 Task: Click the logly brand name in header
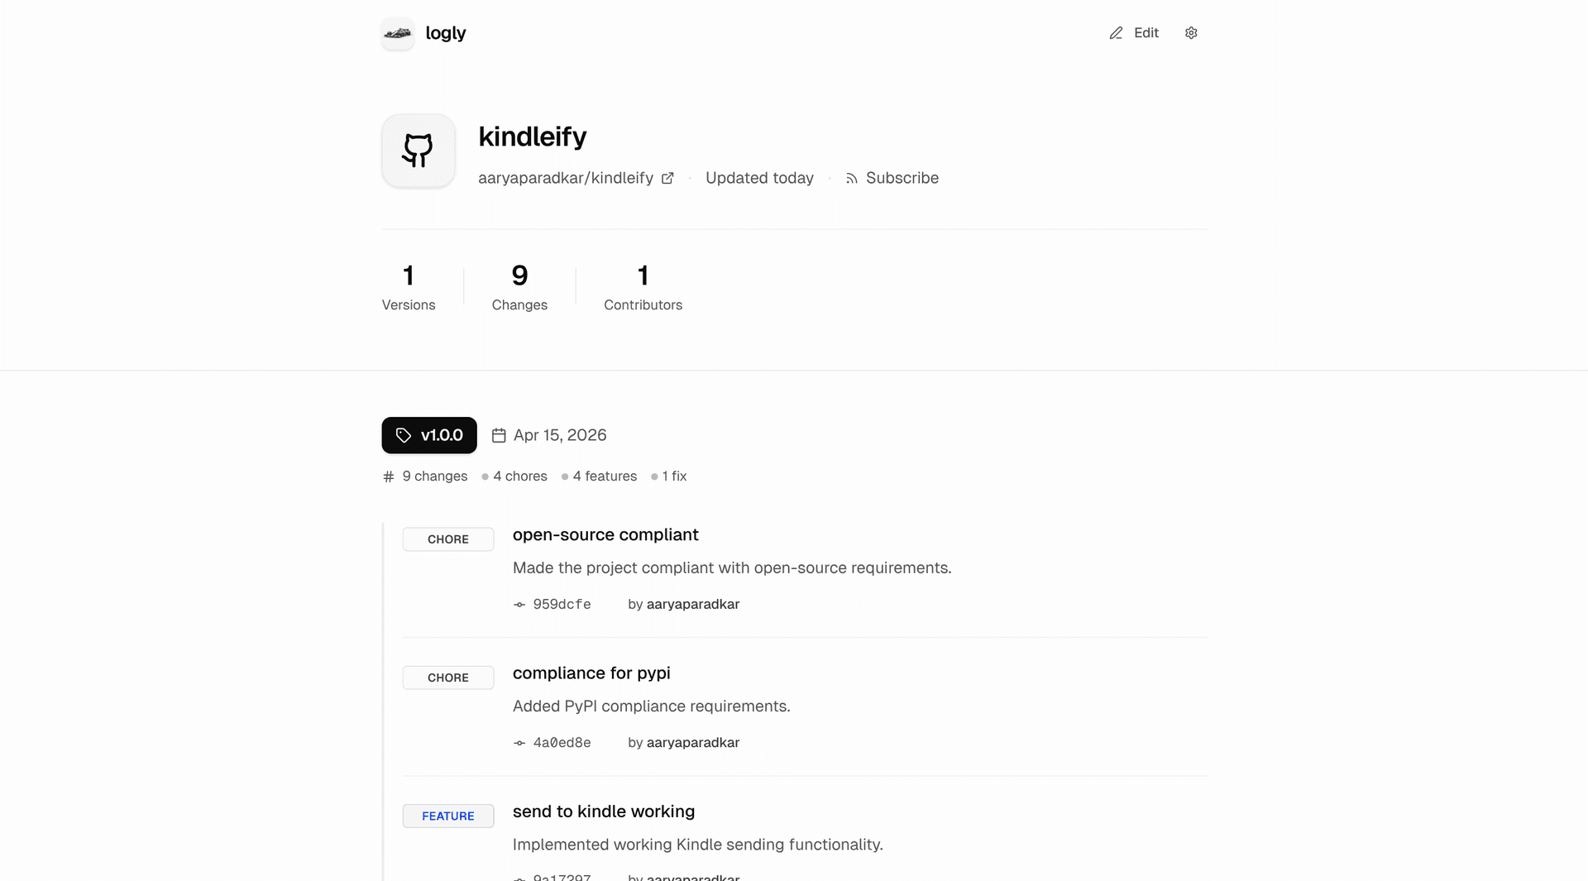click(x=446, y=33)
